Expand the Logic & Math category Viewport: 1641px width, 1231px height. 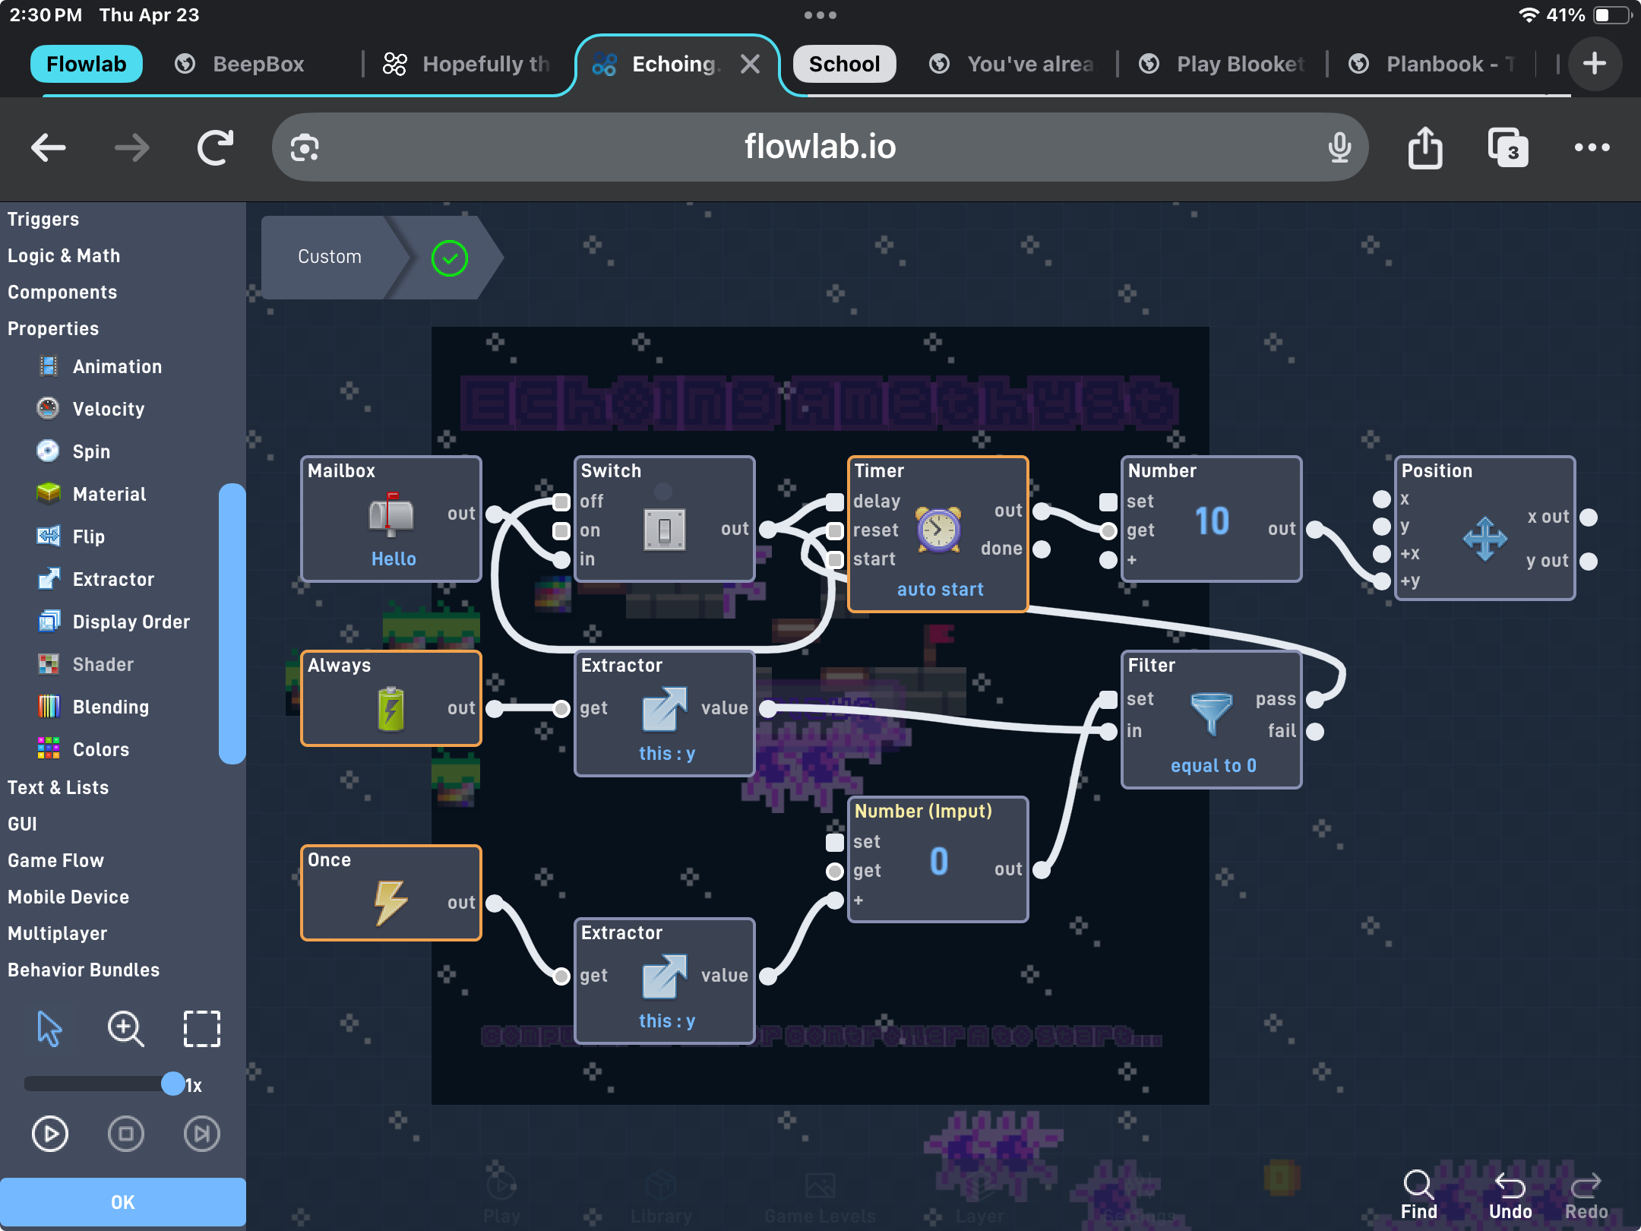(64, 255)
